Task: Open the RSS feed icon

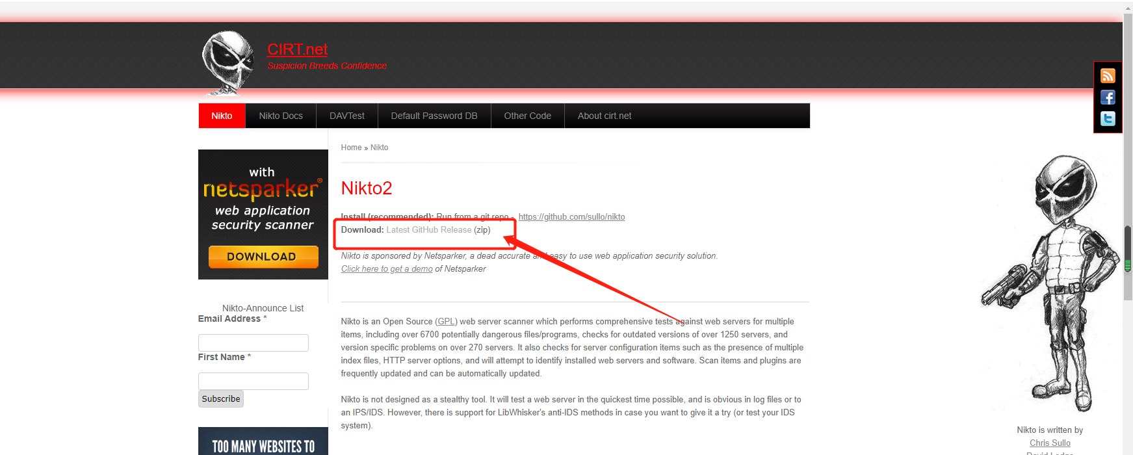Action: click(x=1108, y=76)
